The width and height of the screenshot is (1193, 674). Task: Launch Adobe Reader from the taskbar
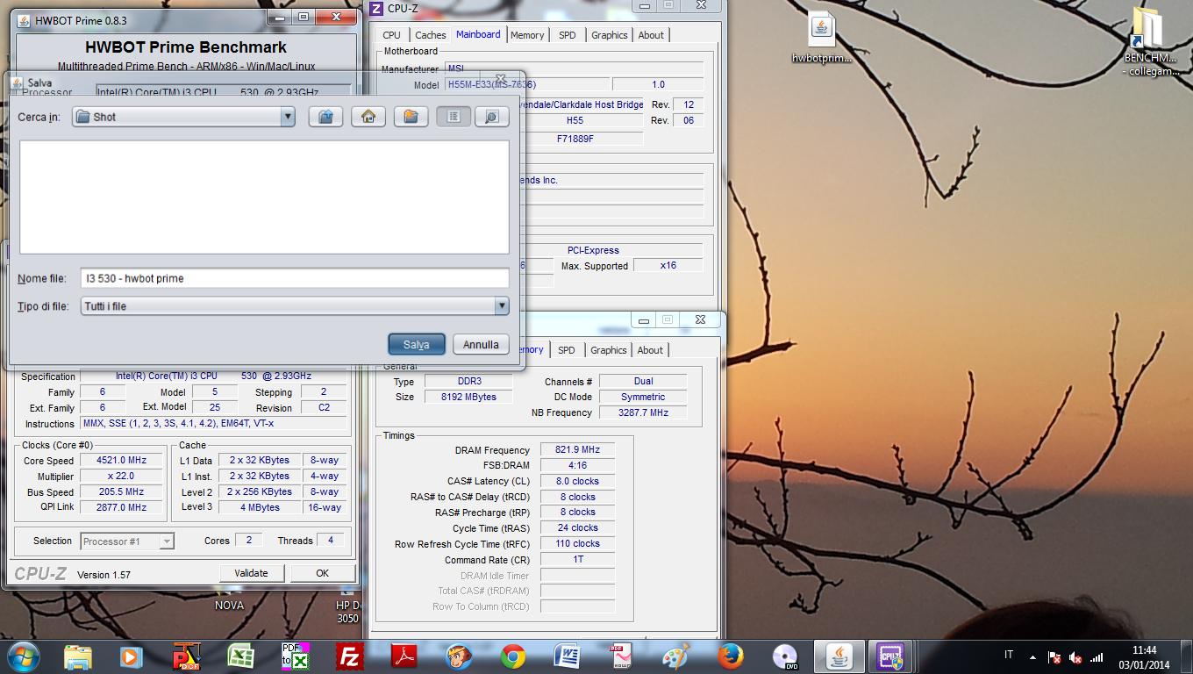coord(404,656)
